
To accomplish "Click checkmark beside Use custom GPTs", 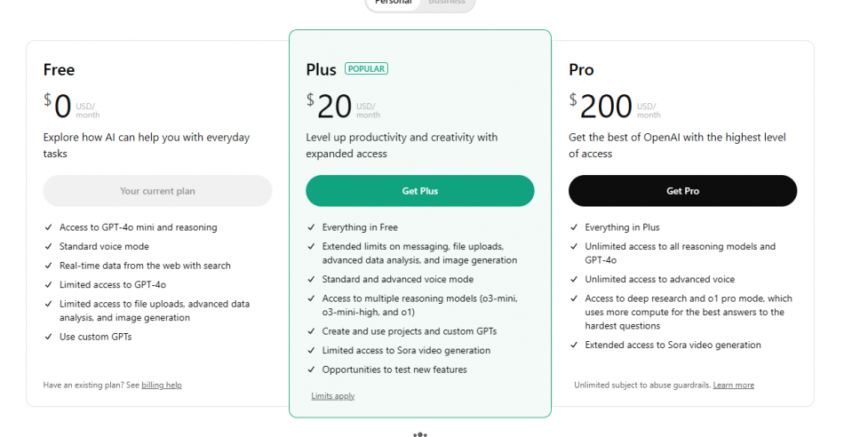I will [48, 337].
